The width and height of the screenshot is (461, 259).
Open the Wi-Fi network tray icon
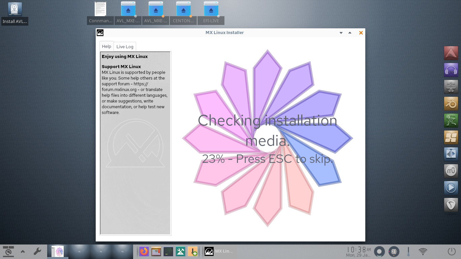pyautogui.click(x=423, y=252)
